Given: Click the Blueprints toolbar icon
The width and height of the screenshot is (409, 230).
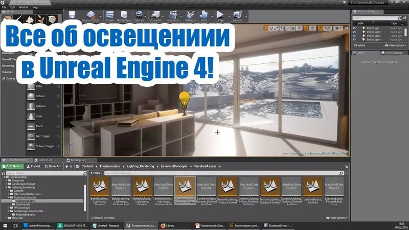Looking at the screenshot, I should tap(155, 15).
